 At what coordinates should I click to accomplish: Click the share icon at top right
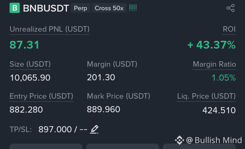231,8
